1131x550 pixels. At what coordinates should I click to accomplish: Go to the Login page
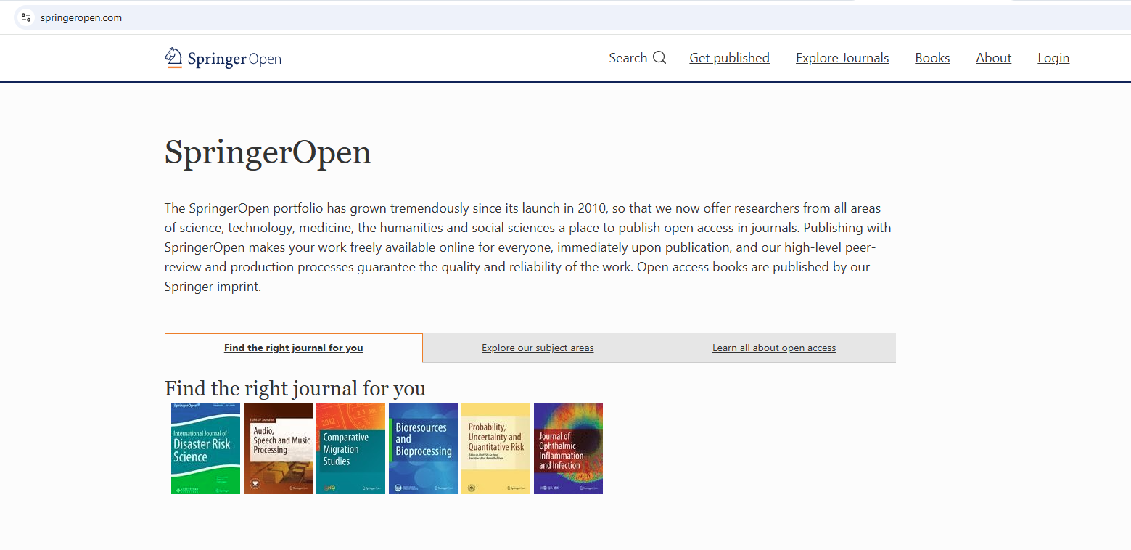click(x=1053, y=57)
